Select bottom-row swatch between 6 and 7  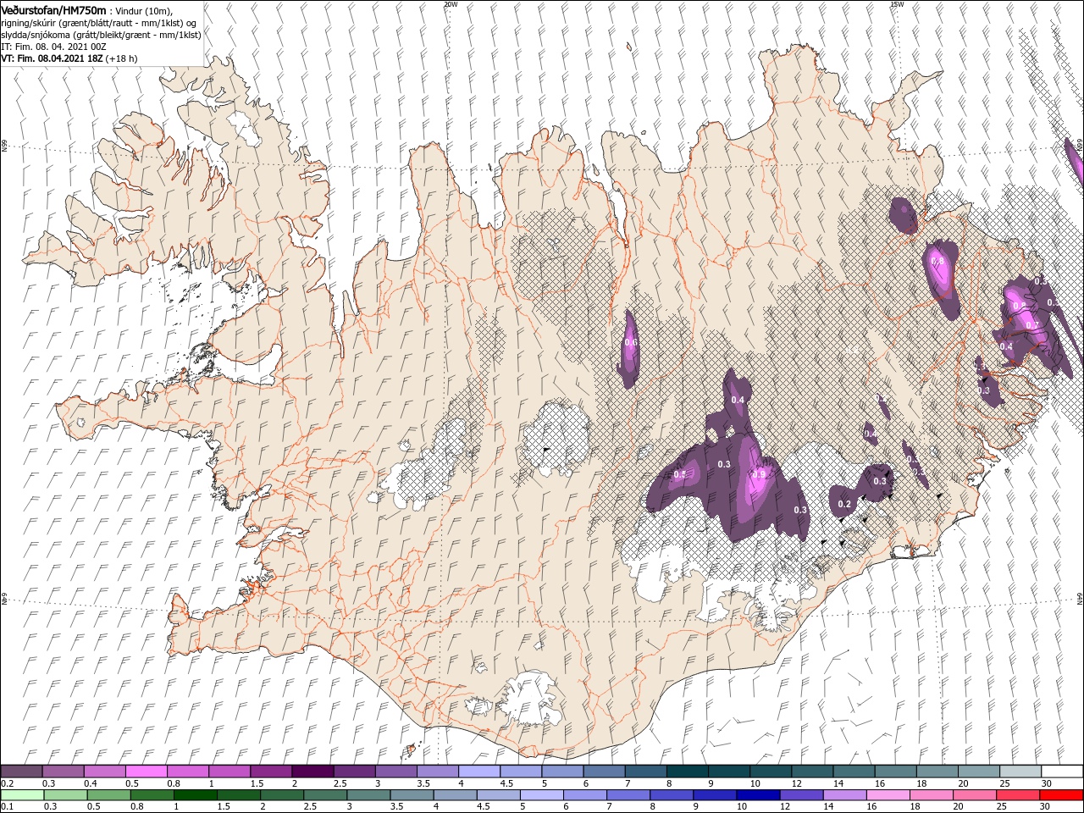(585, 796)
